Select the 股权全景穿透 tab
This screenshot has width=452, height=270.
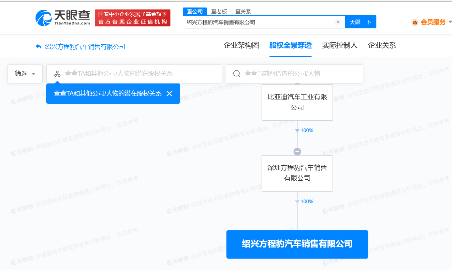click(x=290, y=45)
